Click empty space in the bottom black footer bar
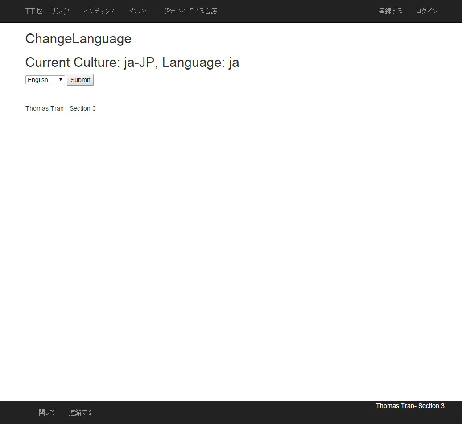This screenshot has height=424, width=462. [232, 414]
